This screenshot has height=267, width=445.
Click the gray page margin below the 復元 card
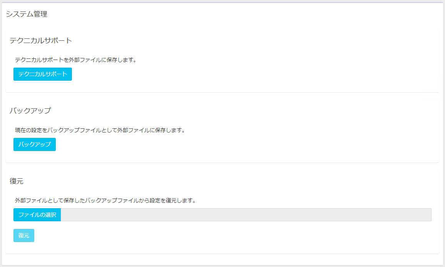click(222, 260)
